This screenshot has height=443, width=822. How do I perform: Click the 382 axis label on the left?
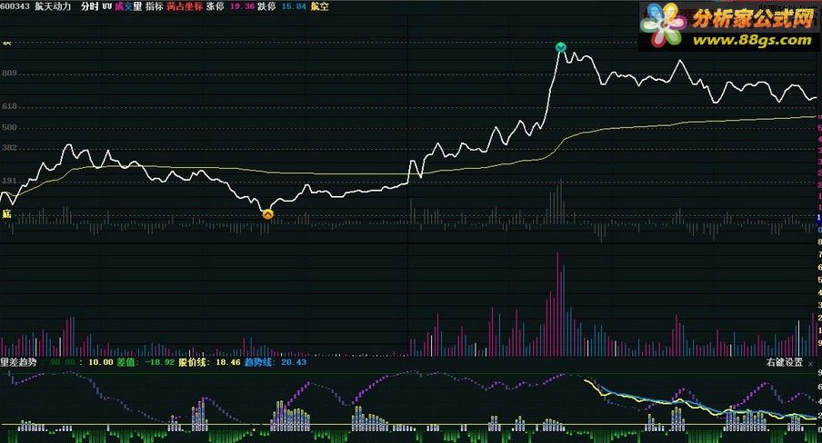click(9, 148)
